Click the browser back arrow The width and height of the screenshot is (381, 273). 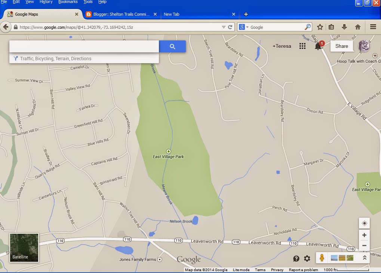(6, 27)
